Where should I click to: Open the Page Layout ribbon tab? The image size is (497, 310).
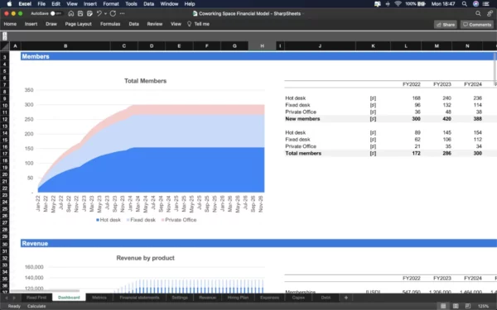click(x=79, y=24)
